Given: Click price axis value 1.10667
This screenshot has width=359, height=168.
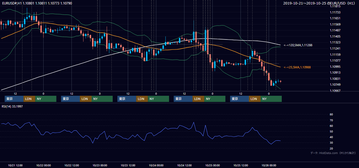Looking at the screenshot, I should click(x=335, y=91).
